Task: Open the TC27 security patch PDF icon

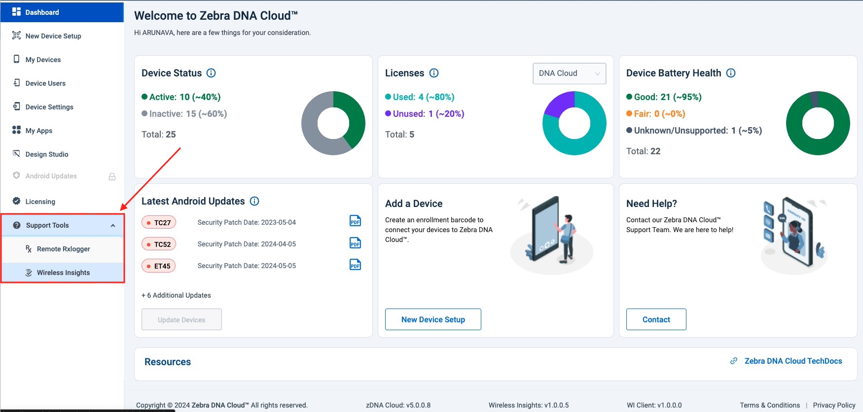Action: coord(355,221)
